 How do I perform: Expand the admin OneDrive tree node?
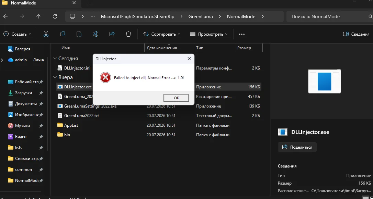coord(2,60)
